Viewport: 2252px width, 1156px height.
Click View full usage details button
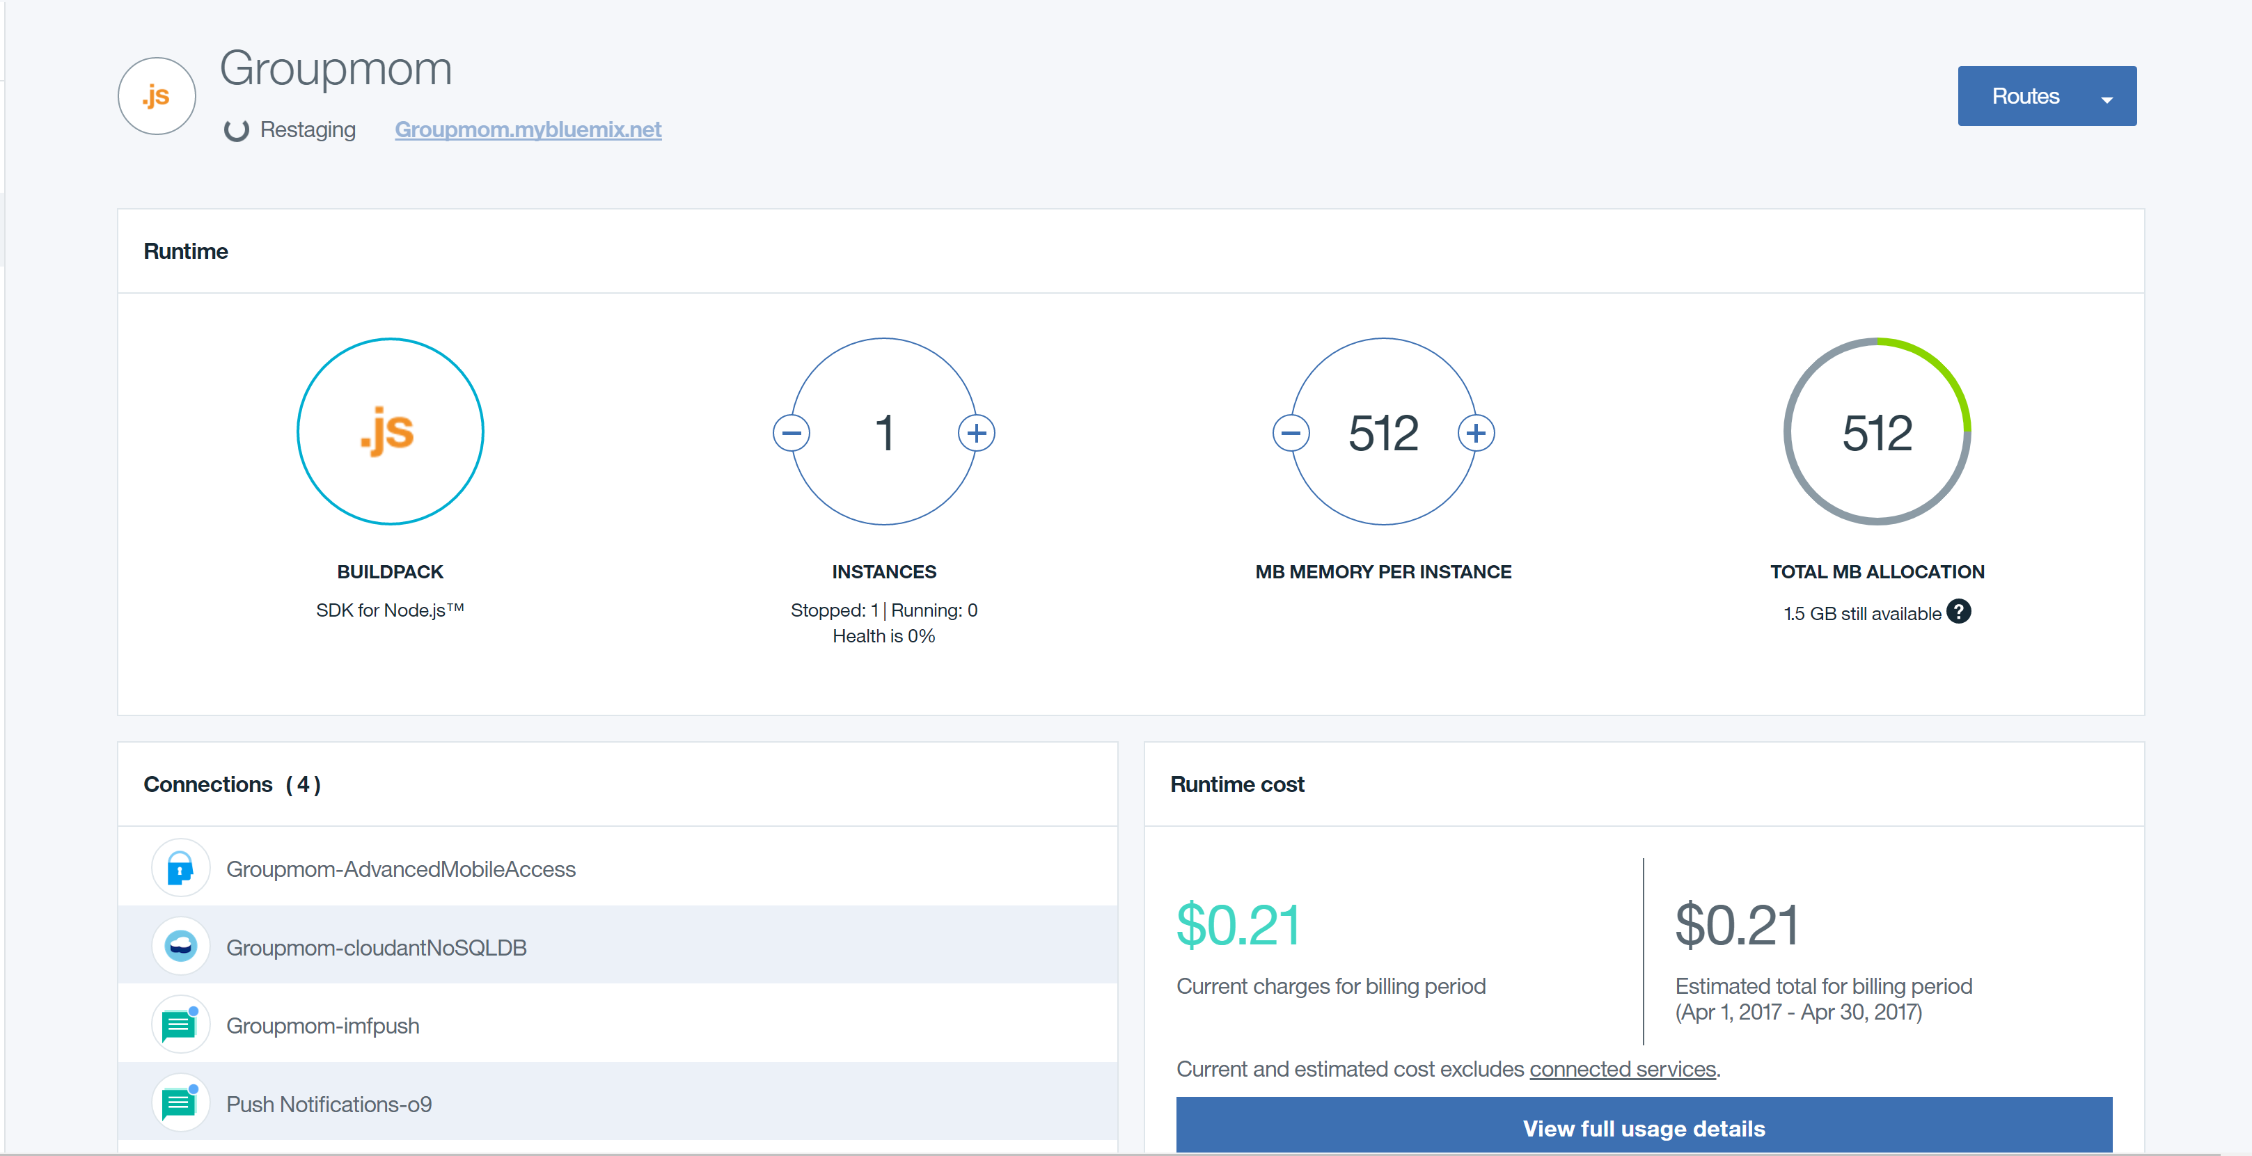1643,1128
